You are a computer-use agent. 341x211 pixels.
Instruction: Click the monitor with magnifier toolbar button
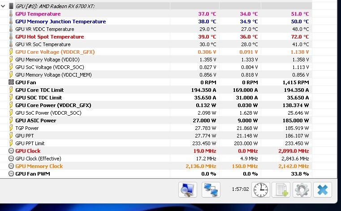click(x=188, y=189)
